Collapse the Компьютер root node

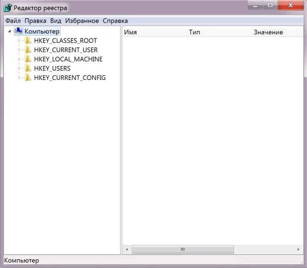[10, 31]
